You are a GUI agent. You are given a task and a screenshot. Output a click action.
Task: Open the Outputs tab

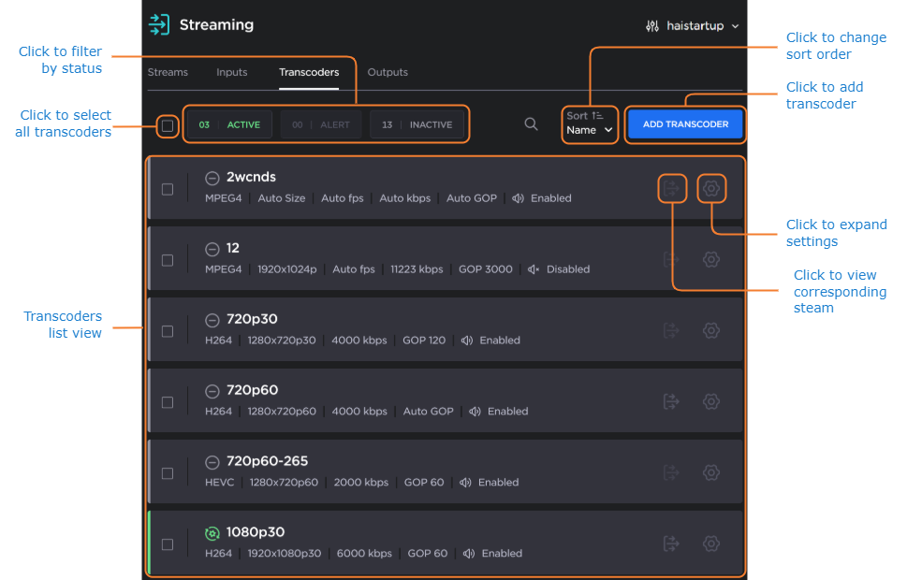click(388, 72)
